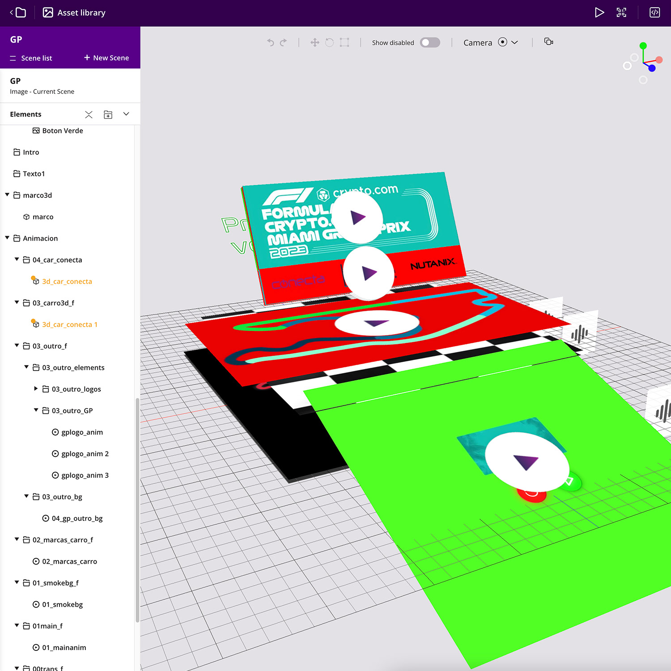671x671 pixels.
Task: Play the video on the red conecta strip
Action: click(x=369, y=273)
